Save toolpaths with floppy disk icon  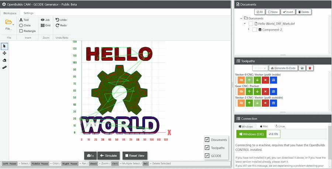(x=302, y=68)
